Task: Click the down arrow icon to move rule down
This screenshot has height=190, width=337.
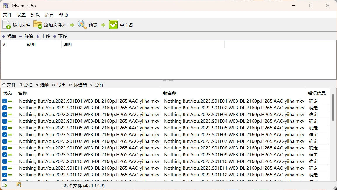Action: tap(55, 36)
